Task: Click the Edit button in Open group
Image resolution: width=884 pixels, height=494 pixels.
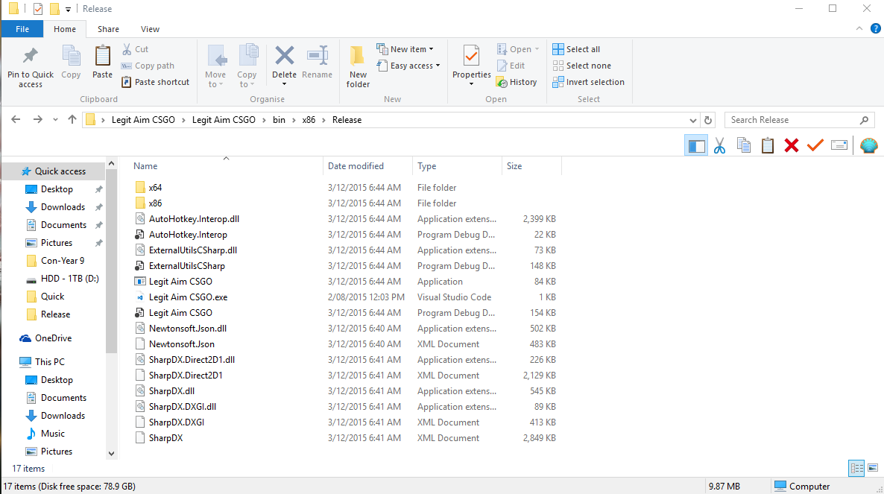Action: [x=511, y=66]
